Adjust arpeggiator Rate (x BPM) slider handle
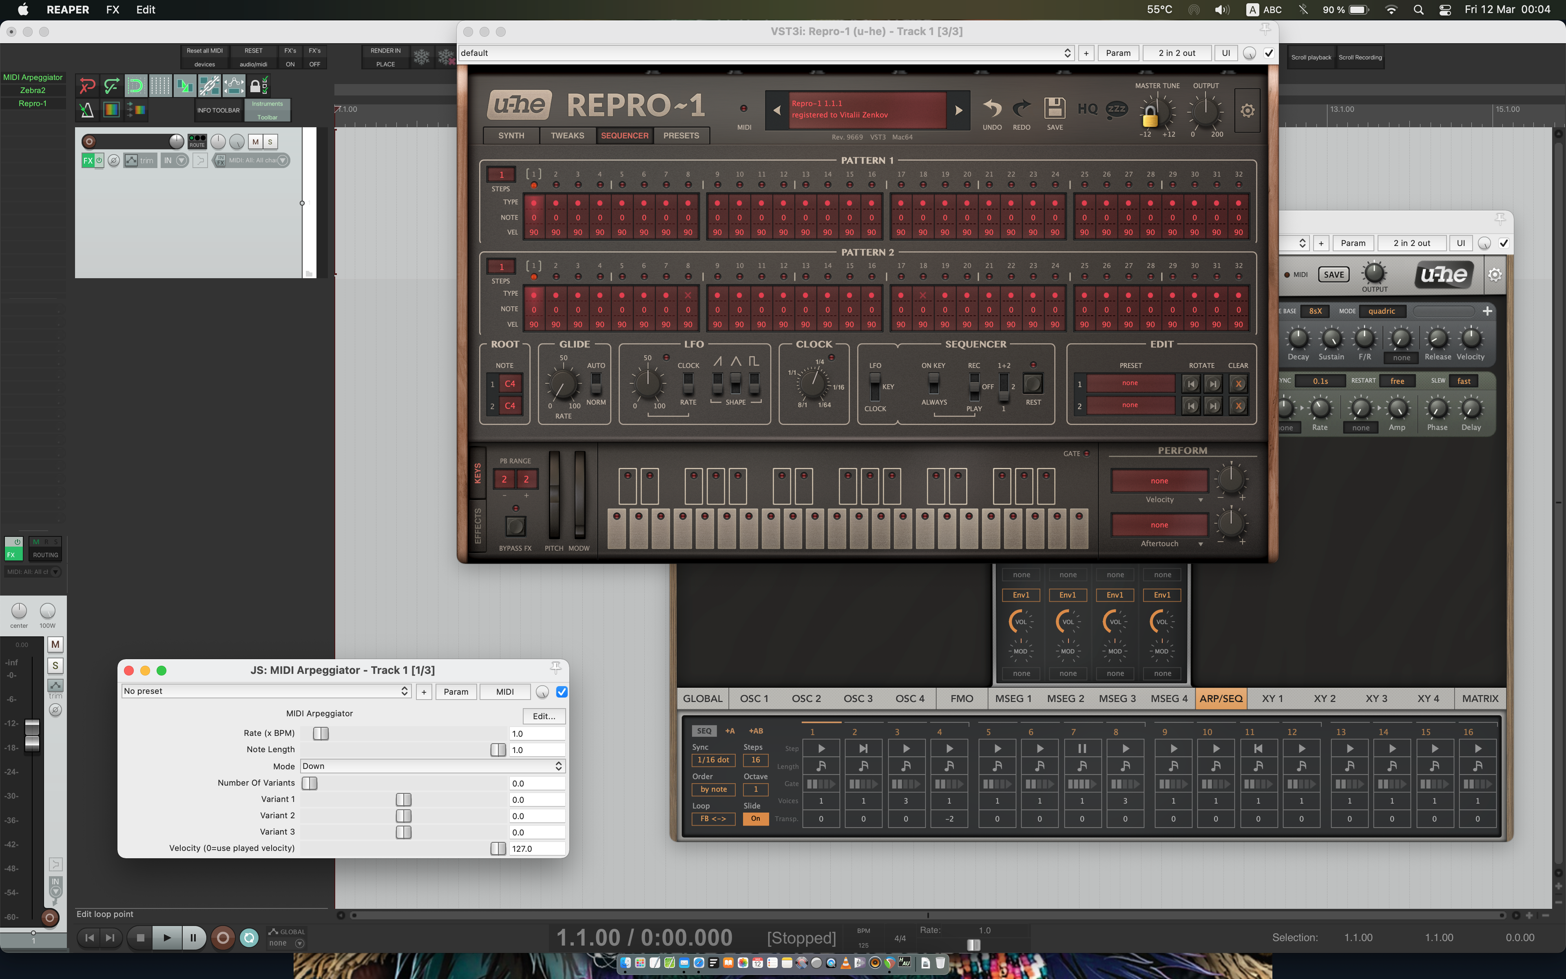Viewport: 1566px width, 979px height. pos(321,733)
